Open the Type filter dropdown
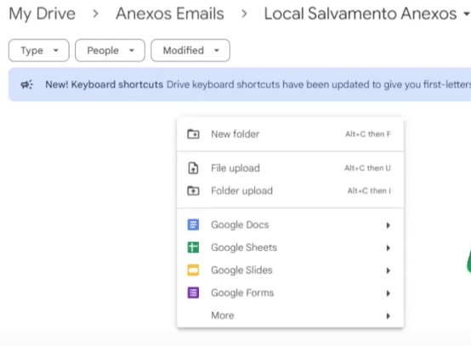471x346 pixels. (x=39, y=50)
